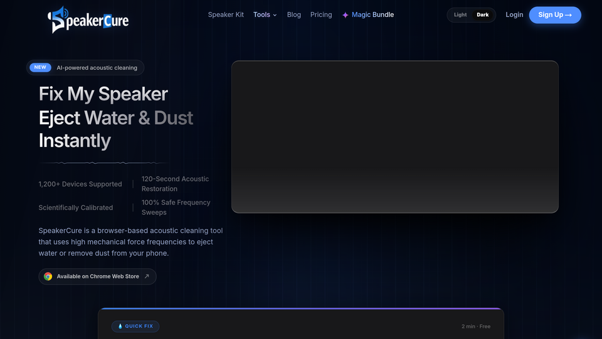Click the AI-powered acoustic cleaning text

[97, 68]
